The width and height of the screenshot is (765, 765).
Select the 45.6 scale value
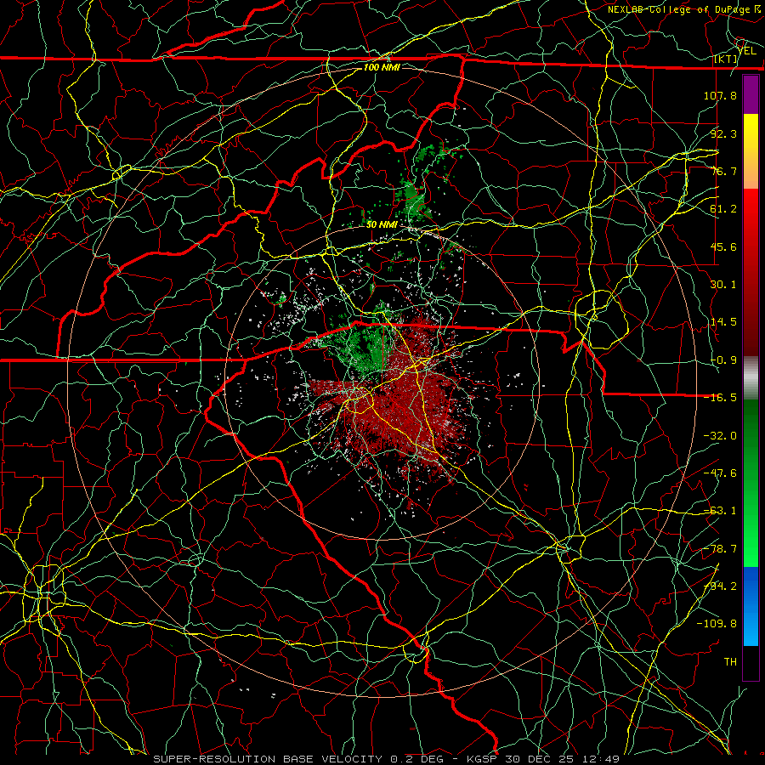(x=723, y=246)
